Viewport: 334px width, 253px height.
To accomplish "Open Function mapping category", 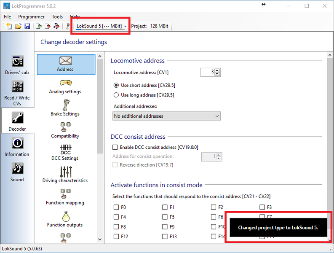I will click(x=65, y=197).
